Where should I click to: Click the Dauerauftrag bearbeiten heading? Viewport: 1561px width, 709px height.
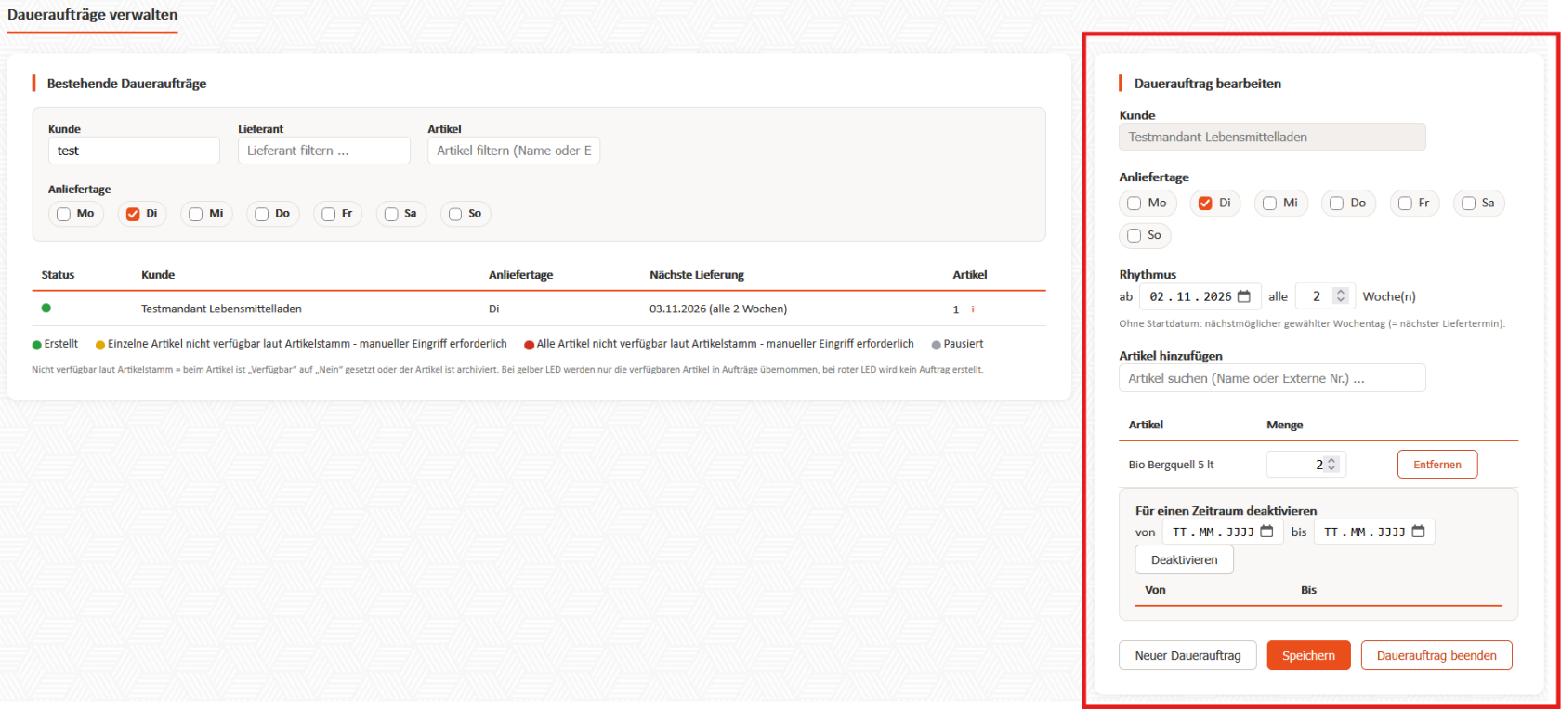1207,84
